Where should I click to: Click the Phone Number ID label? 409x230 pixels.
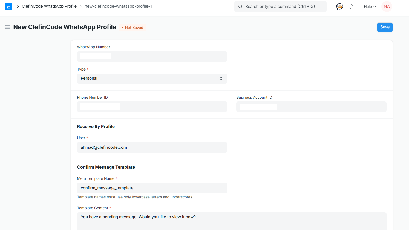click(x=92, y=97)
